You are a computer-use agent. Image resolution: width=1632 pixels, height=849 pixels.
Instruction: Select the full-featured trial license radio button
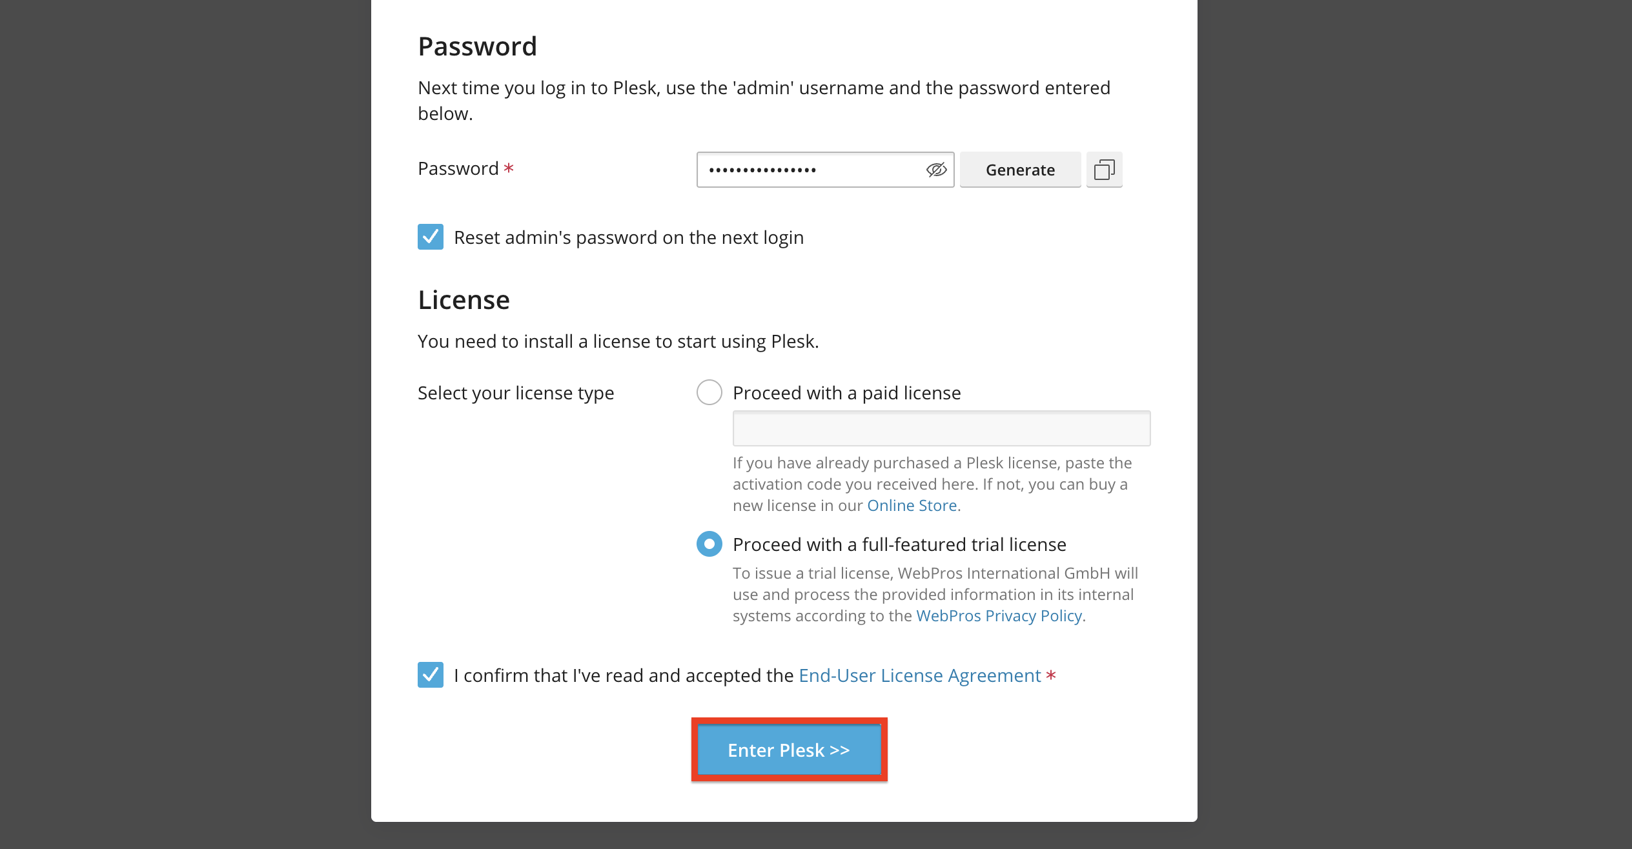[709, 544]
